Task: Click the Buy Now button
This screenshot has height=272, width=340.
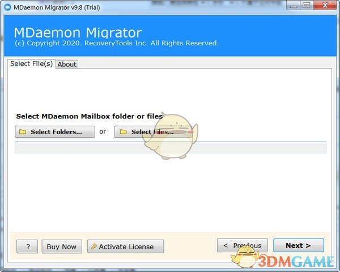Action: click(x=61, y=246)
